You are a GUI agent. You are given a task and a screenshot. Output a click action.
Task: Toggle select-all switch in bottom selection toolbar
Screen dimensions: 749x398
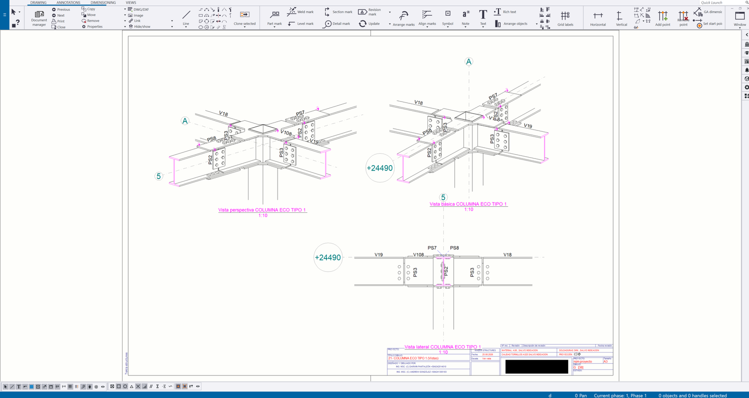(x=6, y=386)
